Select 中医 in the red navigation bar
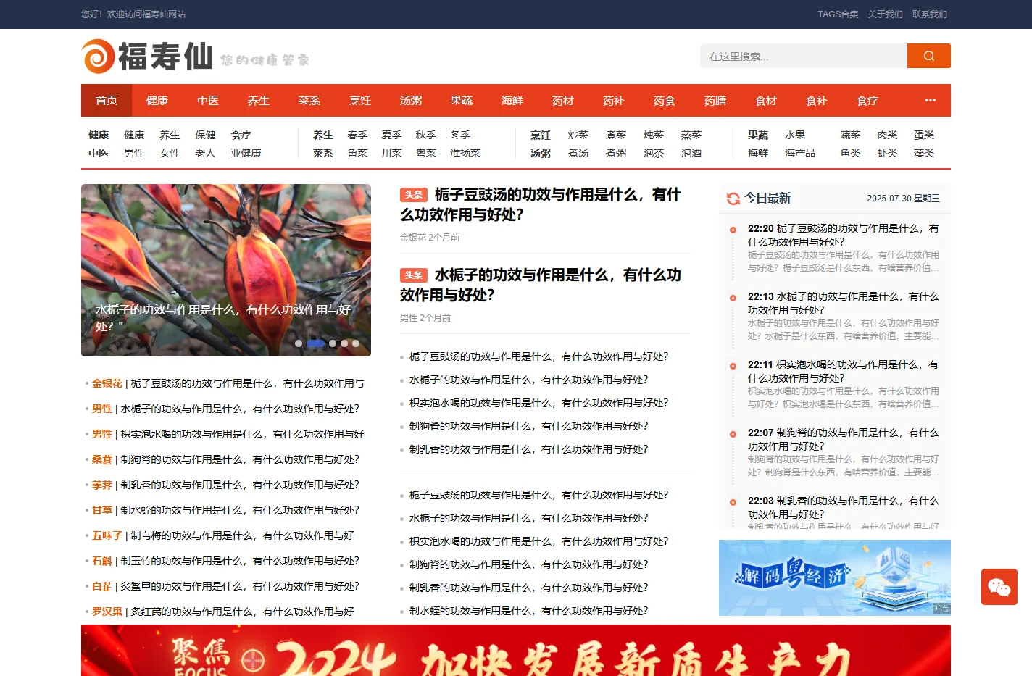1032x676 pixels. tap(208, 100)
